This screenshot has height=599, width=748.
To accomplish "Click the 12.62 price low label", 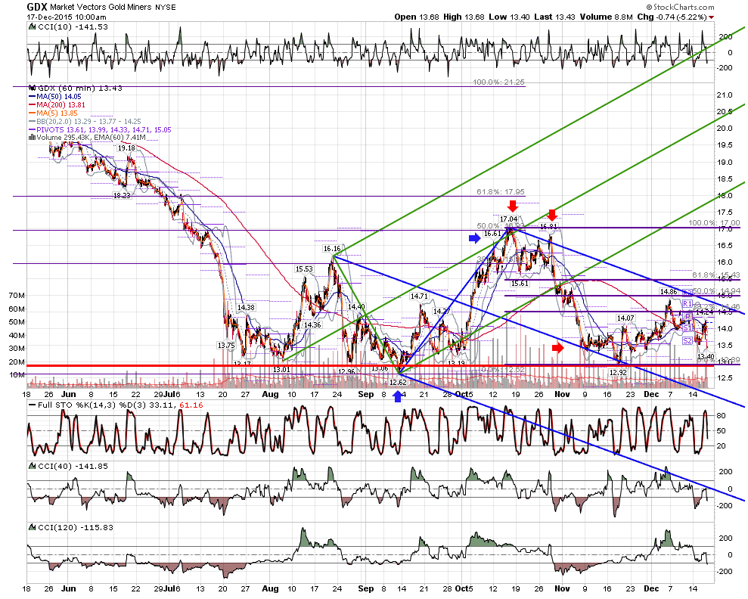I will (x=398, y=383).
